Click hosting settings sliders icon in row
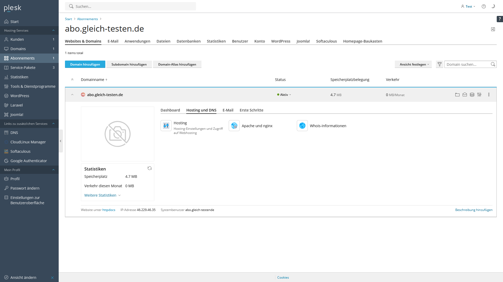Image resolution: width=503 pixels, height=282 pixels. (479, 95)
